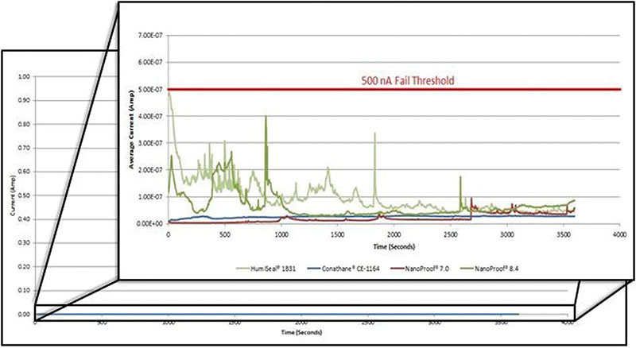
Task: Click the inset chart 500 time label
Action: pos(225,234)
